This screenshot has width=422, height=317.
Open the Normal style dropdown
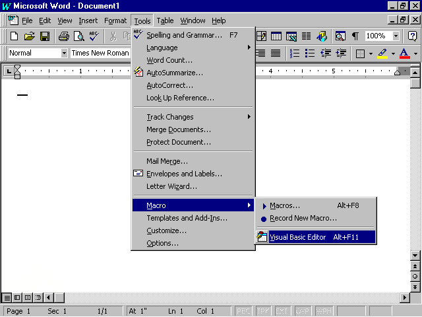[64, 53]
